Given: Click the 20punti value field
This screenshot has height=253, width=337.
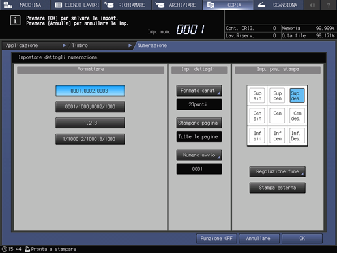Looking at the screenshot, I should click(x=199, y=104).
